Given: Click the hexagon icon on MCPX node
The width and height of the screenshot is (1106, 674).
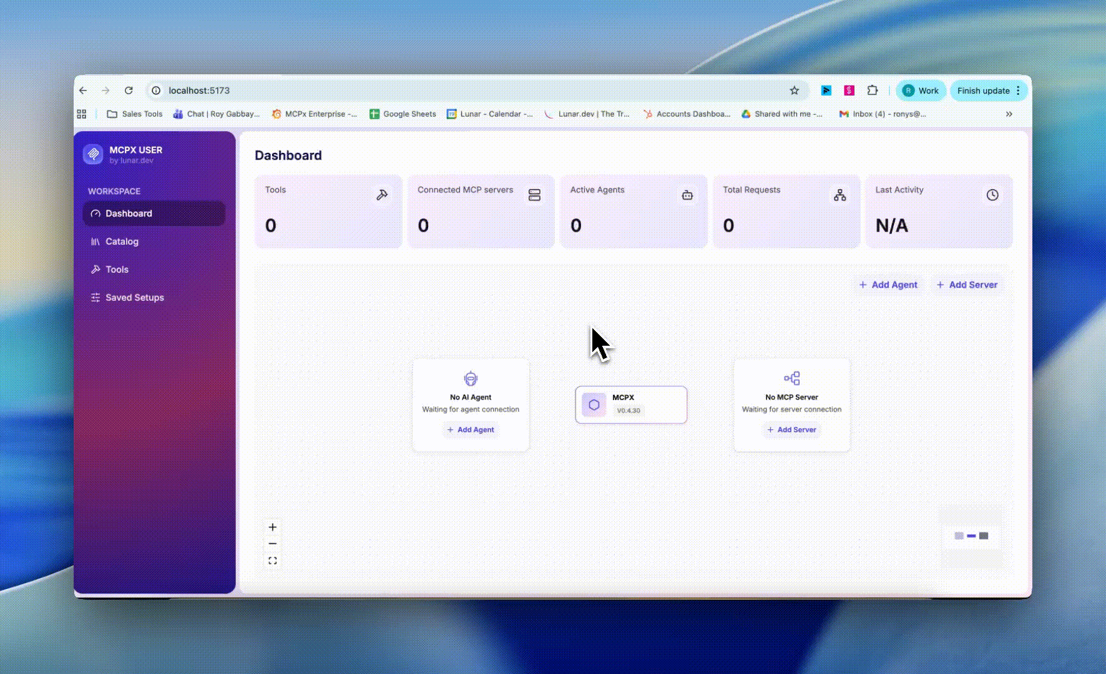Looking at the screenshot, I should click(594, 404).
